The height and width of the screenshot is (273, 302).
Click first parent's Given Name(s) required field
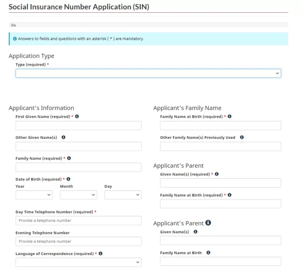click(x=220, y=183)
